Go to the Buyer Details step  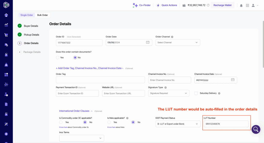pos(31,26)
